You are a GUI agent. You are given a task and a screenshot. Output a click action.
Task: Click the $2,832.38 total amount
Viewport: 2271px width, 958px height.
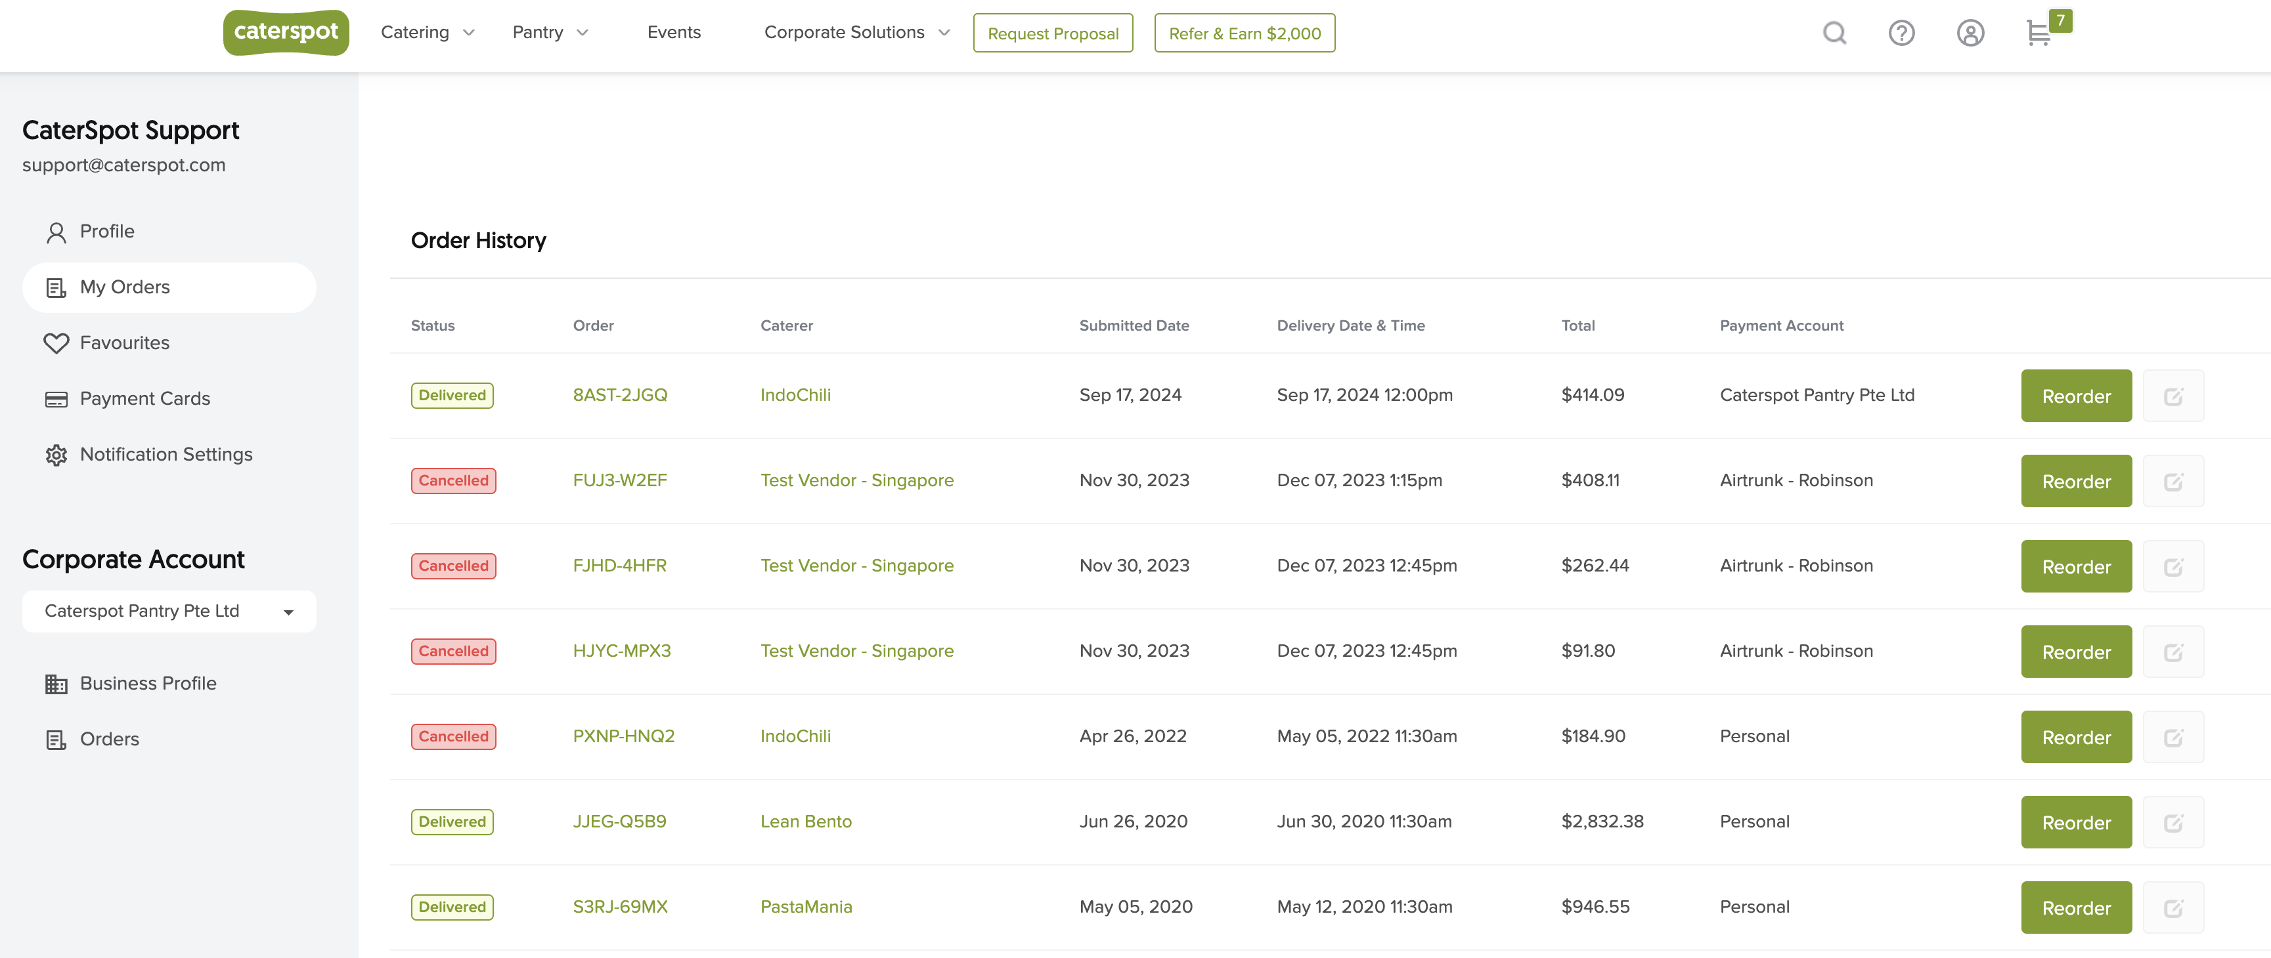[x=1602, y=822]
